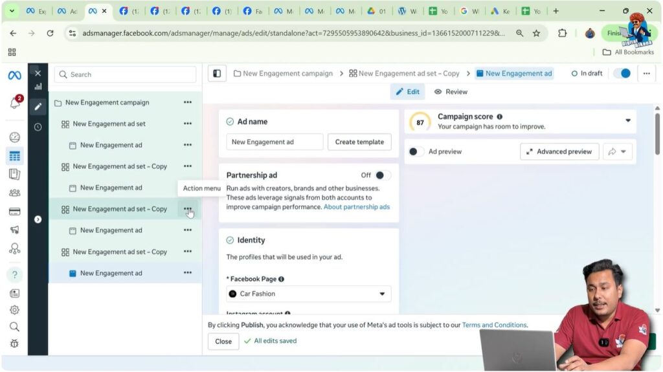Image resolution: width=663 pixels, height=372 pixels.
Task: Toggle the ad on/off switch near In draft
Action: click(622, 74)
